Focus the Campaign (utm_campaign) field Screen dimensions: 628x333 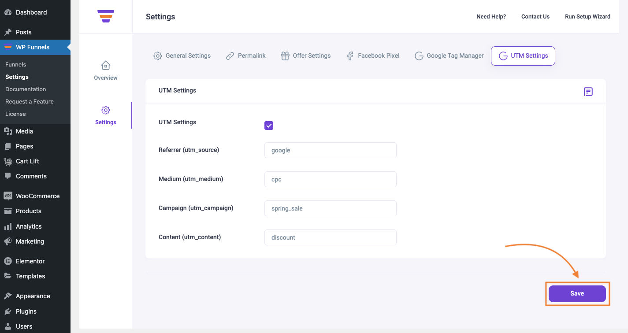point(331,208)
